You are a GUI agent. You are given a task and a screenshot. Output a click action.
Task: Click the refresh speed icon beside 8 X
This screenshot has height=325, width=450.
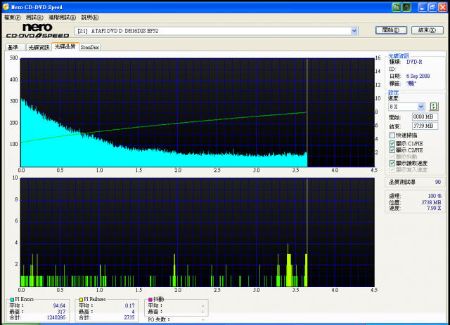(433, 107)
